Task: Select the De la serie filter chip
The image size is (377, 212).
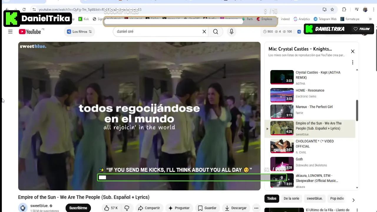Action: [x=291, y=198]
